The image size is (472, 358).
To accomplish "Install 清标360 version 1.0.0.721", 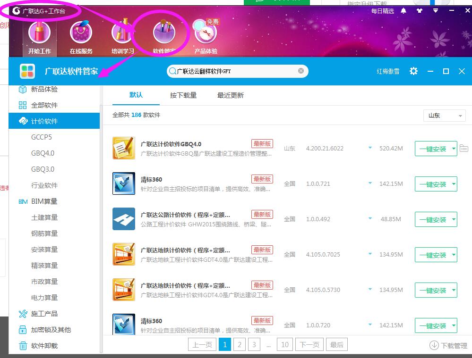I will coord(433,184).
